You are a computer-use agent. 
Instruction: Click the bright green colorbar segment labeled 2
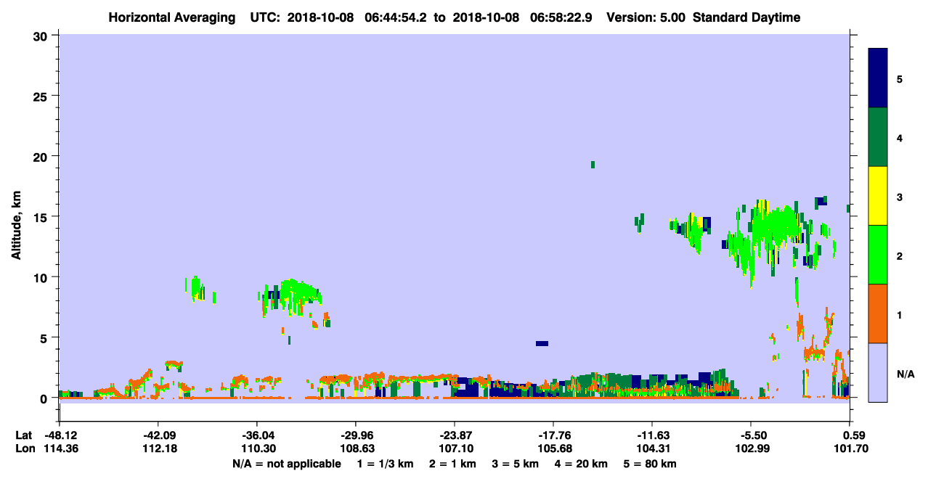click(878, 255)
